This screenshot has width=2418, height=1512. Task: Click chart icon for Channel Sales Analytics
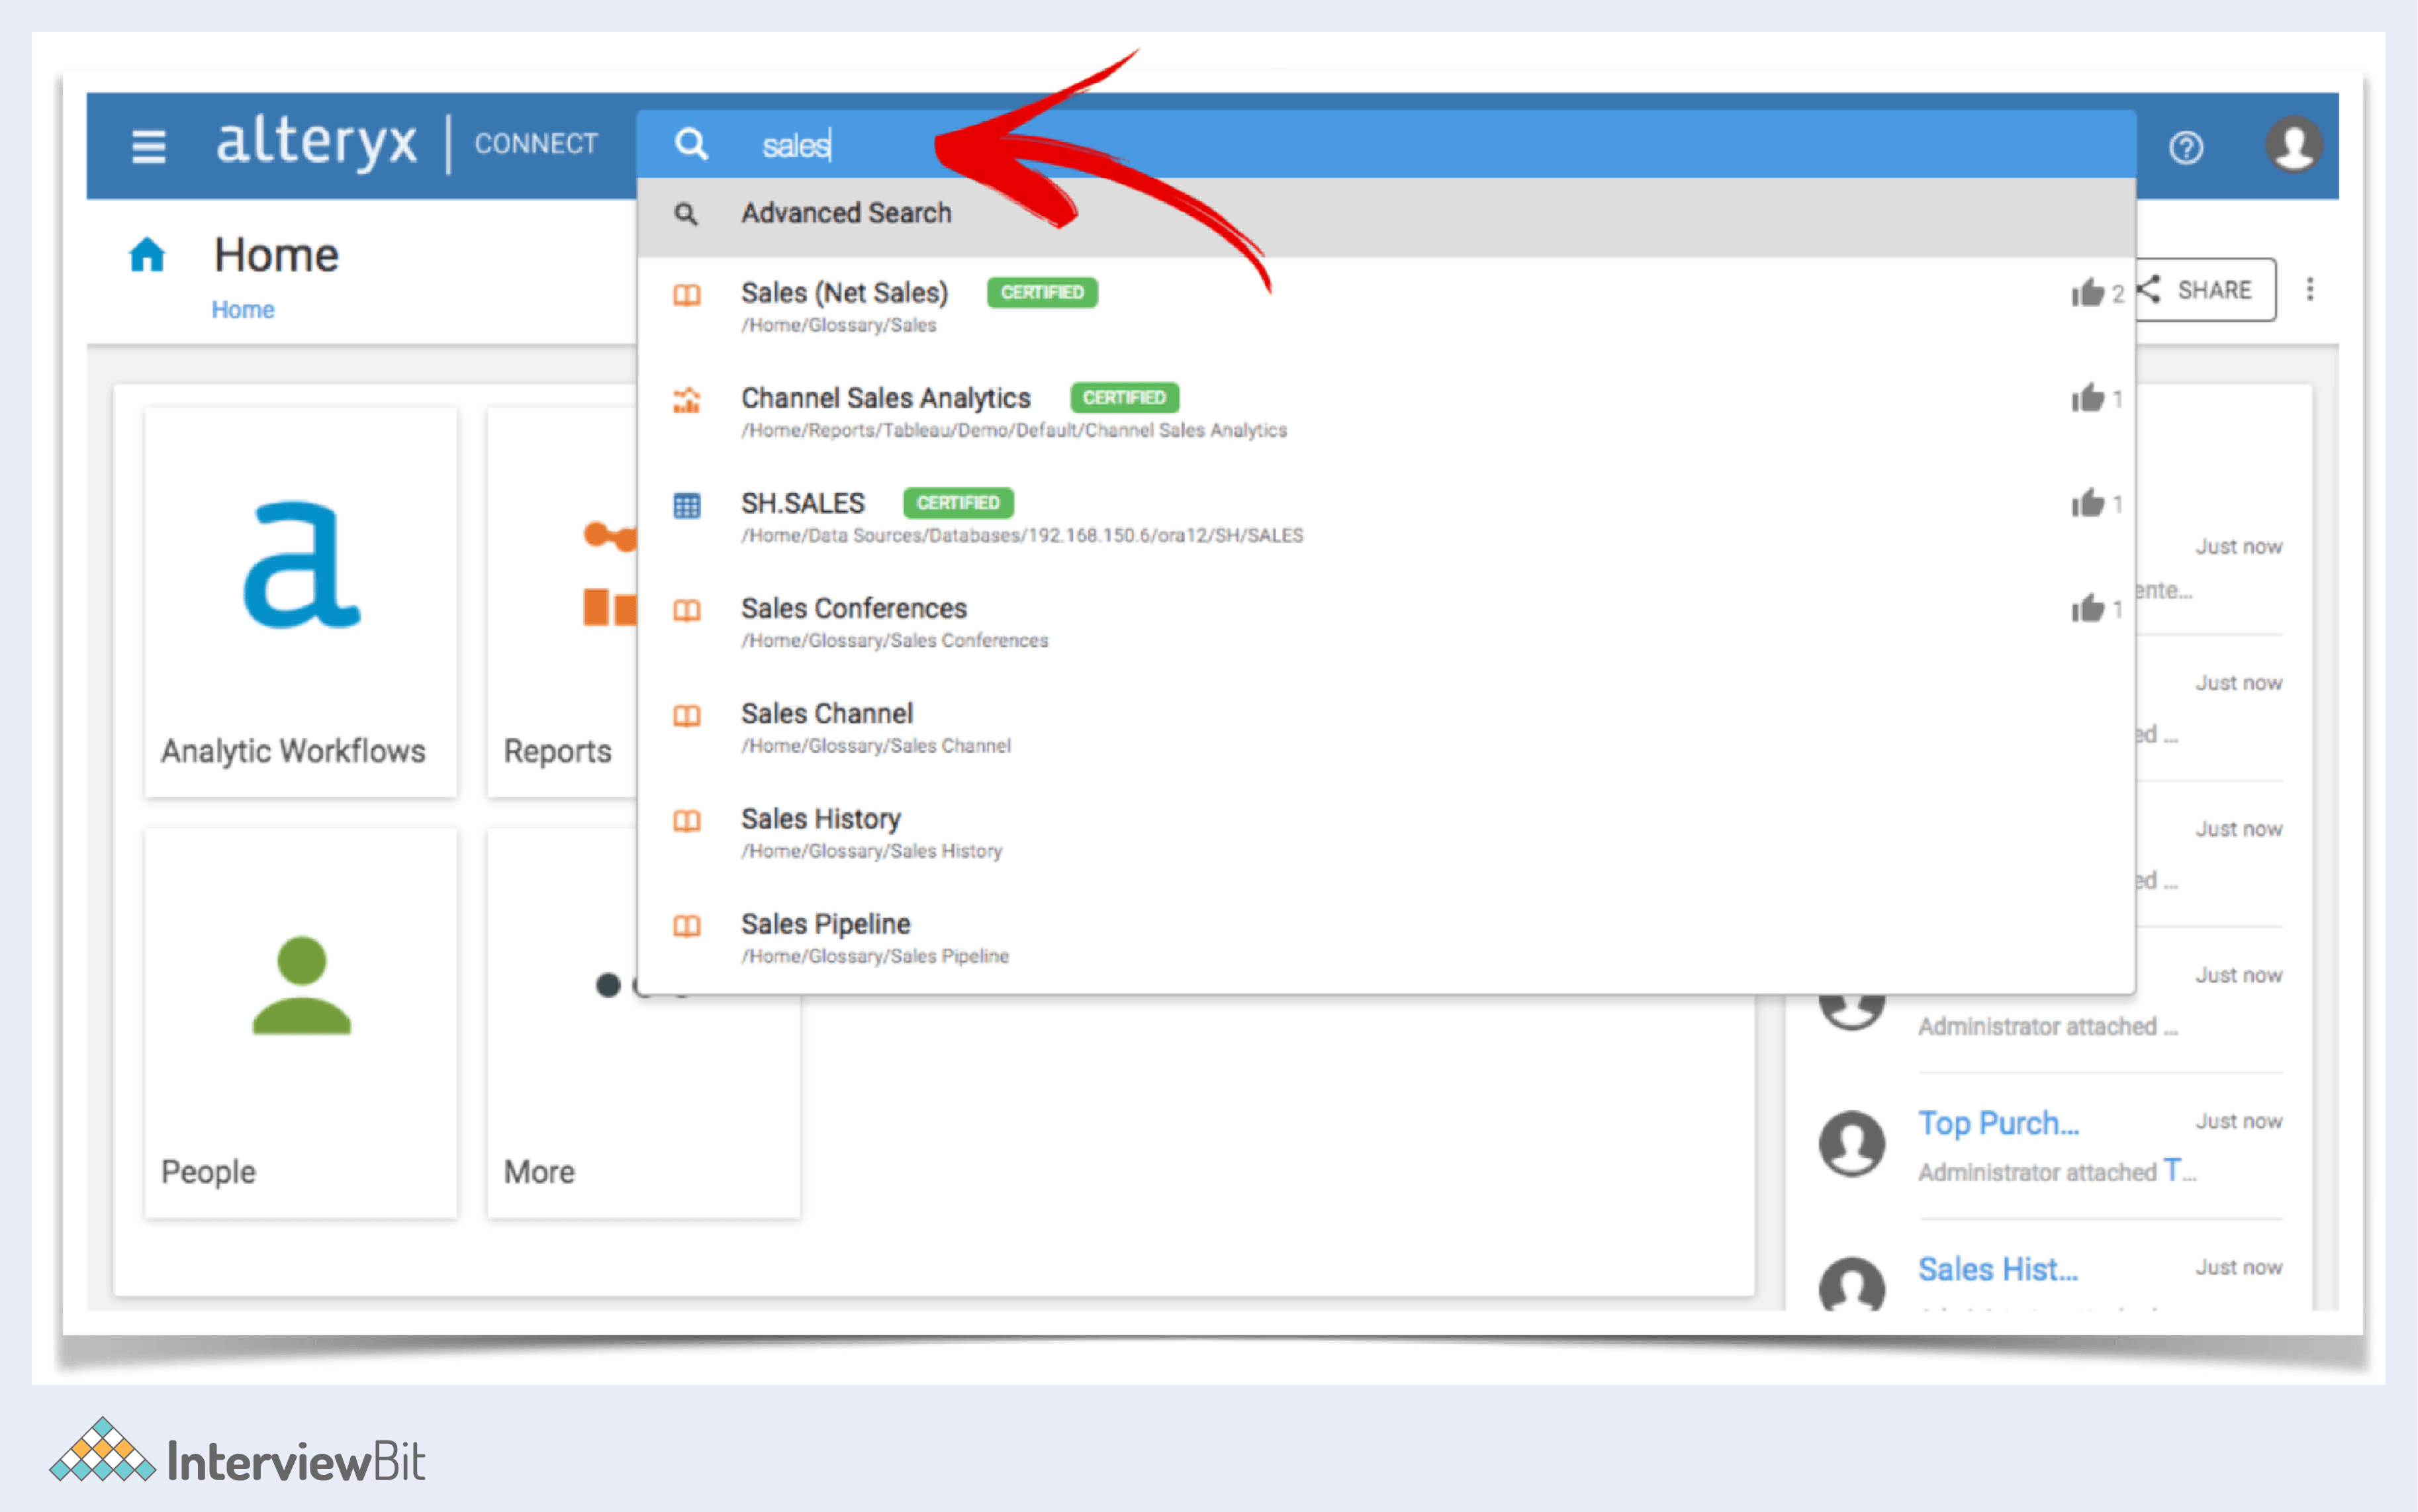(x=686, y=400)
